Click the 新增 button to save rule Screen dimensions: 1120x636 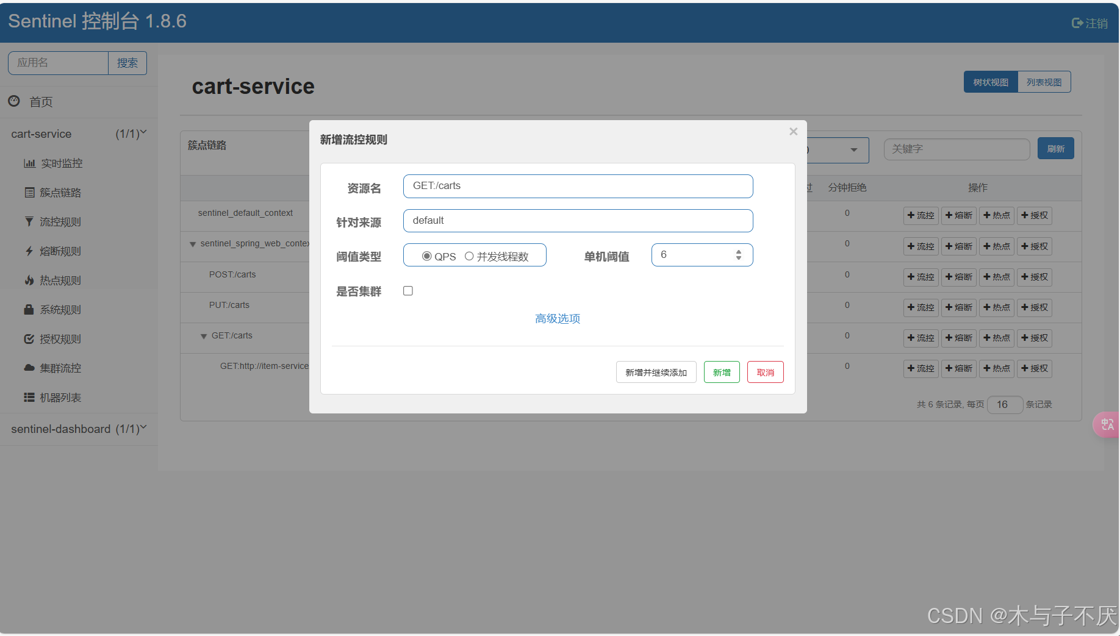pyautogui.click(x=721, y=371)
